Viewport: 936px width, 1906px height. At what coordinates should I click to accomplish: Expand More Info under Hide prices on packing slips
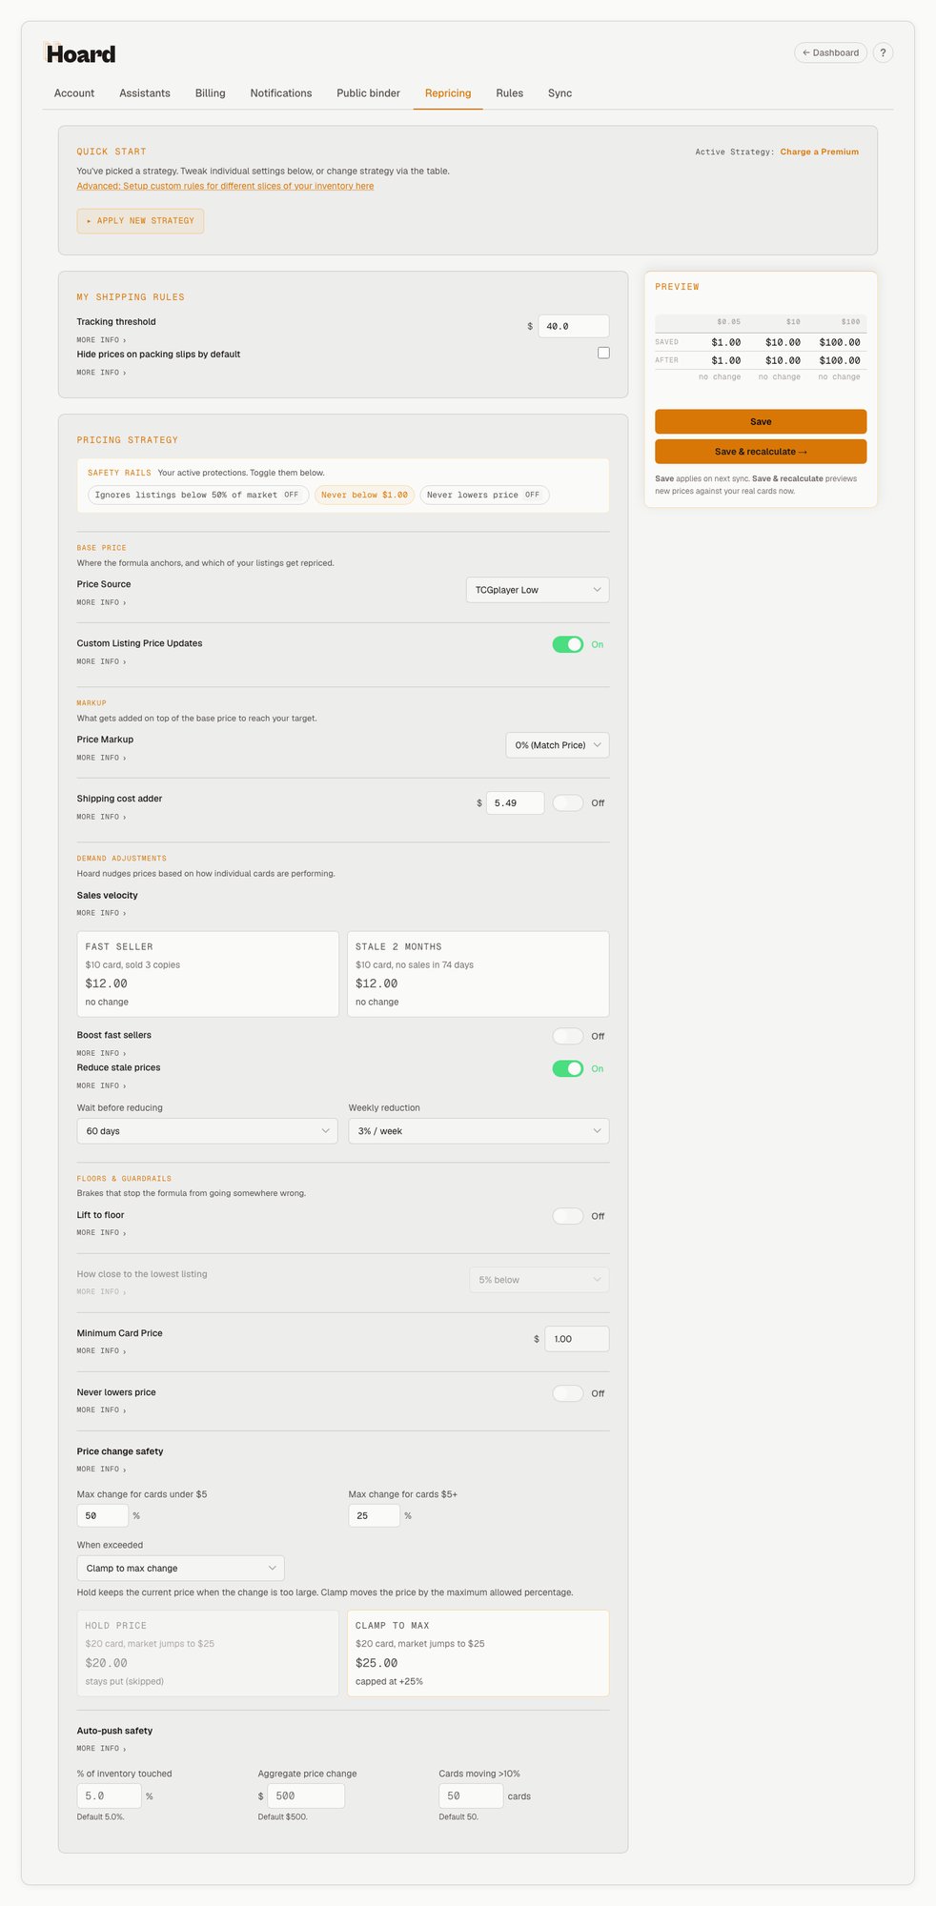(101, 373)
